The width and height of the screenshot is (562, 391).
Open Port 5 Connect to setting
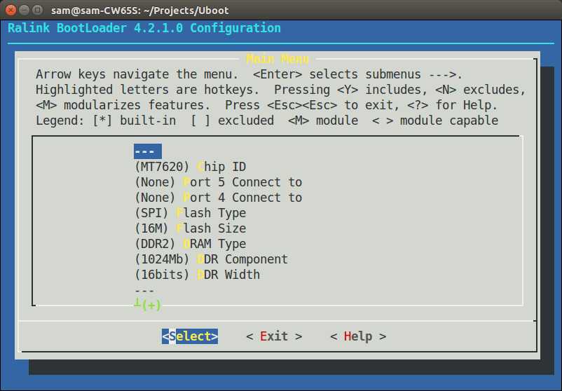coord(218,182)
